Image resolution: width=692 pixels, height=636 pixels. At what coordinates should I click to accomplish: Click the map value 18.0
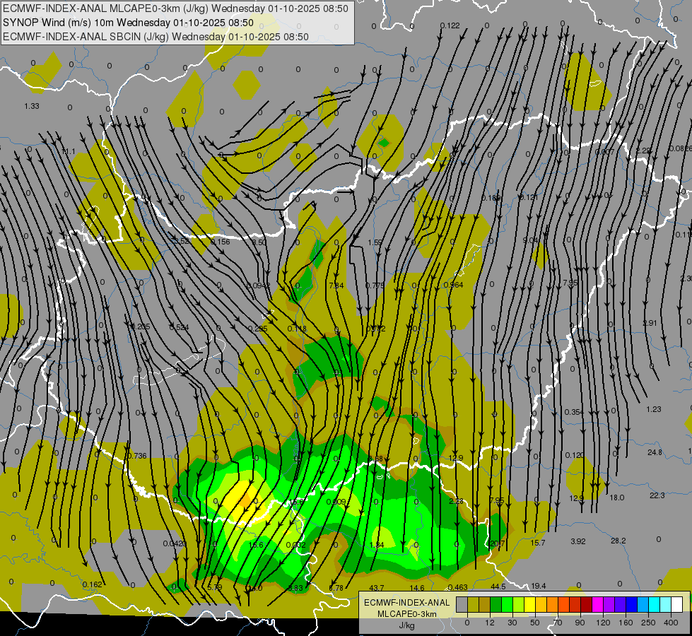[x=617, y=497]
